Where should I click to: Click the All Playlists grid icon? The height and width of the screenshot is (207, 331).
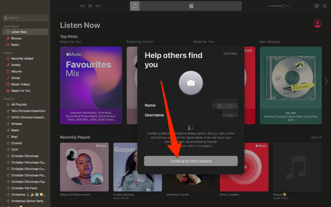tap(8, 104)
